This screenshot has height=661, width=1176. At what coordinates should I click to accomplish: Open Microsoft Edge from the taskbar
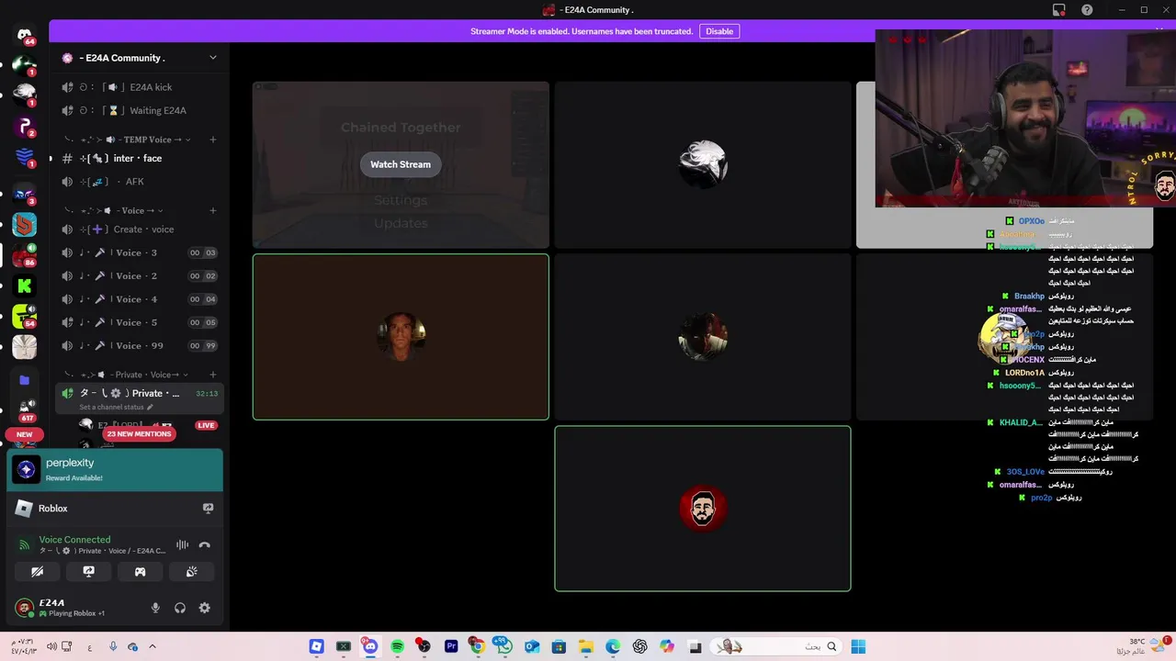(613, 646)
